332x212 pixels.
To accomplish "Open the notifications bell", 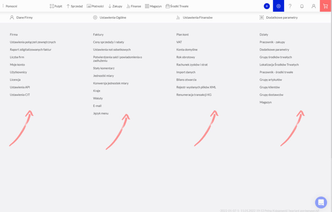I will tap(302, 6).
